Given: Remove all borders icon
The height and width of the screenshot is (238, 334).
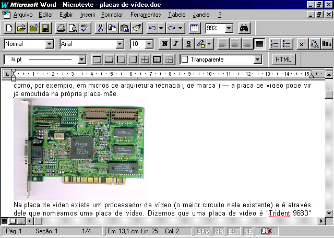Looking at the screenshot, I should point(169,59).
